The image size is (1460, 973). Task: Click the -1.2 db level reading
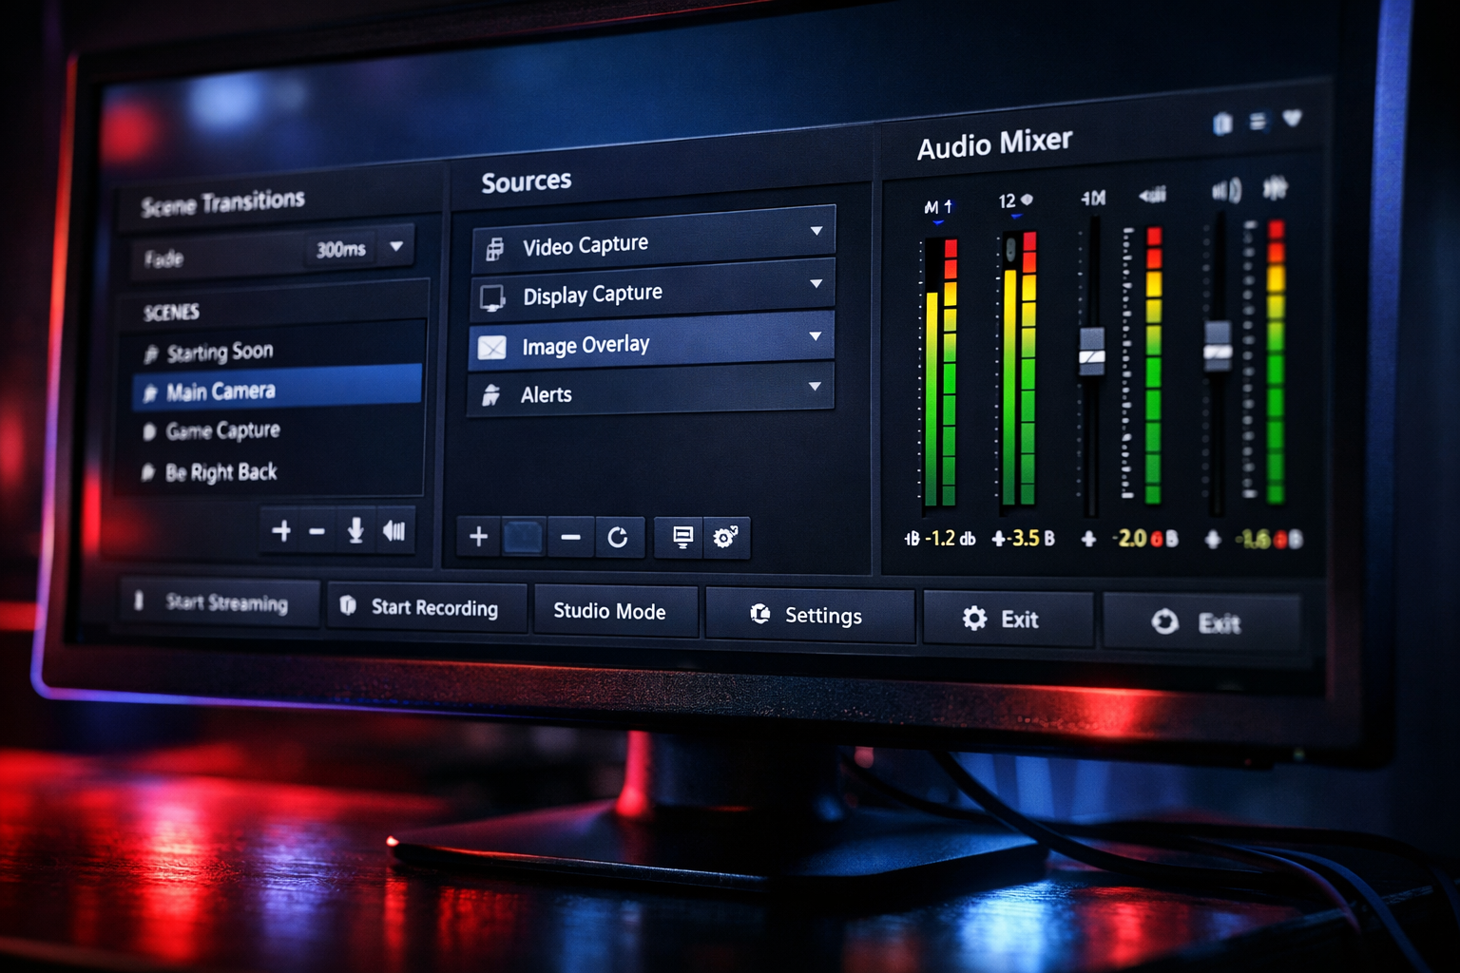pos(950,538)
